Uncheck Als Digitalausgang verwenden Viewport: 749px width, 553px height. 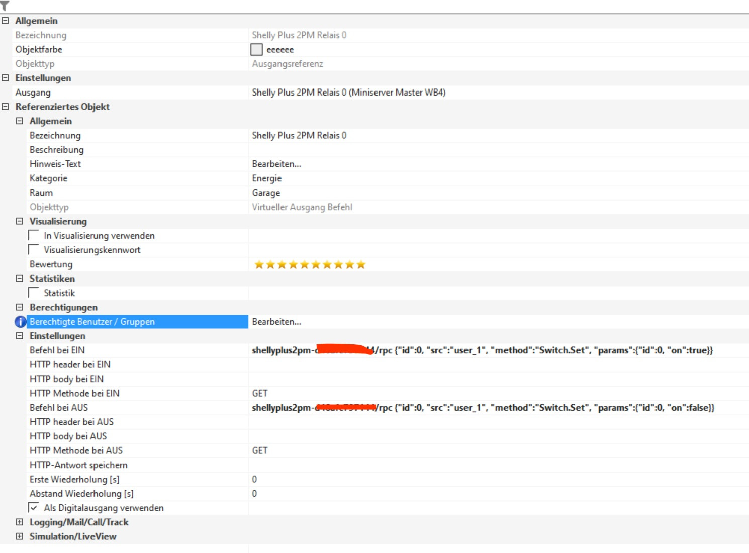tap(34, 508)
